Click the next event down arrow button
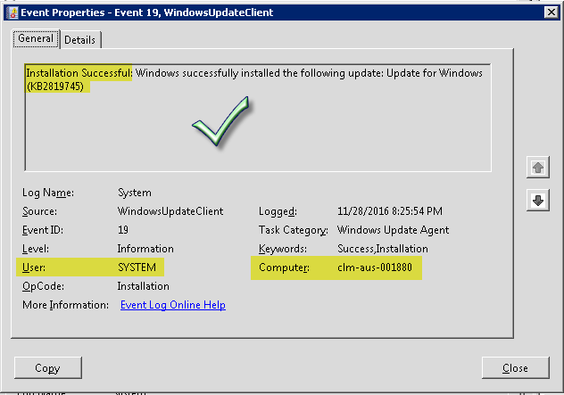Screen dimensions: 564x395 click(538, 201)
